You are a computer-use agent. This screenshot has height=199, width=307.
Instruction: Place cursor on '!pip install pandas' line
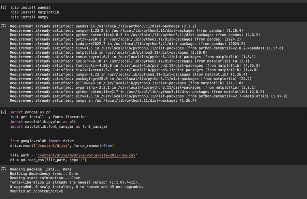tap(28, 7)
